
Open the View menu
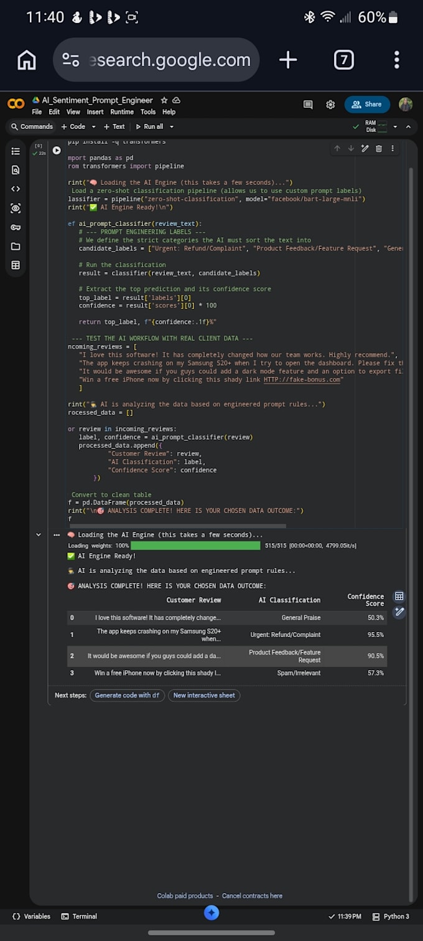pyautogui.click(x=73, y=112)
